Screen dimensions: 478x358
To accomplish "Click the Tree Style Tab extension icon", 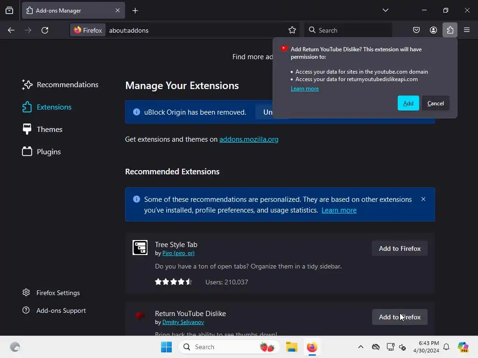I will click(x=140, y=248).
